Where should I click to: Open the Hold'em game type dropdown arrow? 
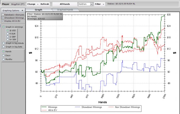click(x=92, y=4)
